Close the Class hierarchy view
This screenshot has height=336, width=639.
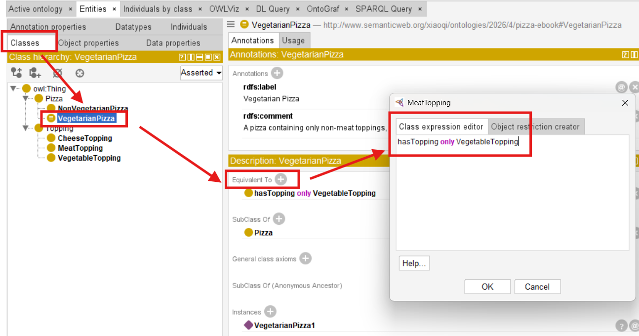point(216,57)
